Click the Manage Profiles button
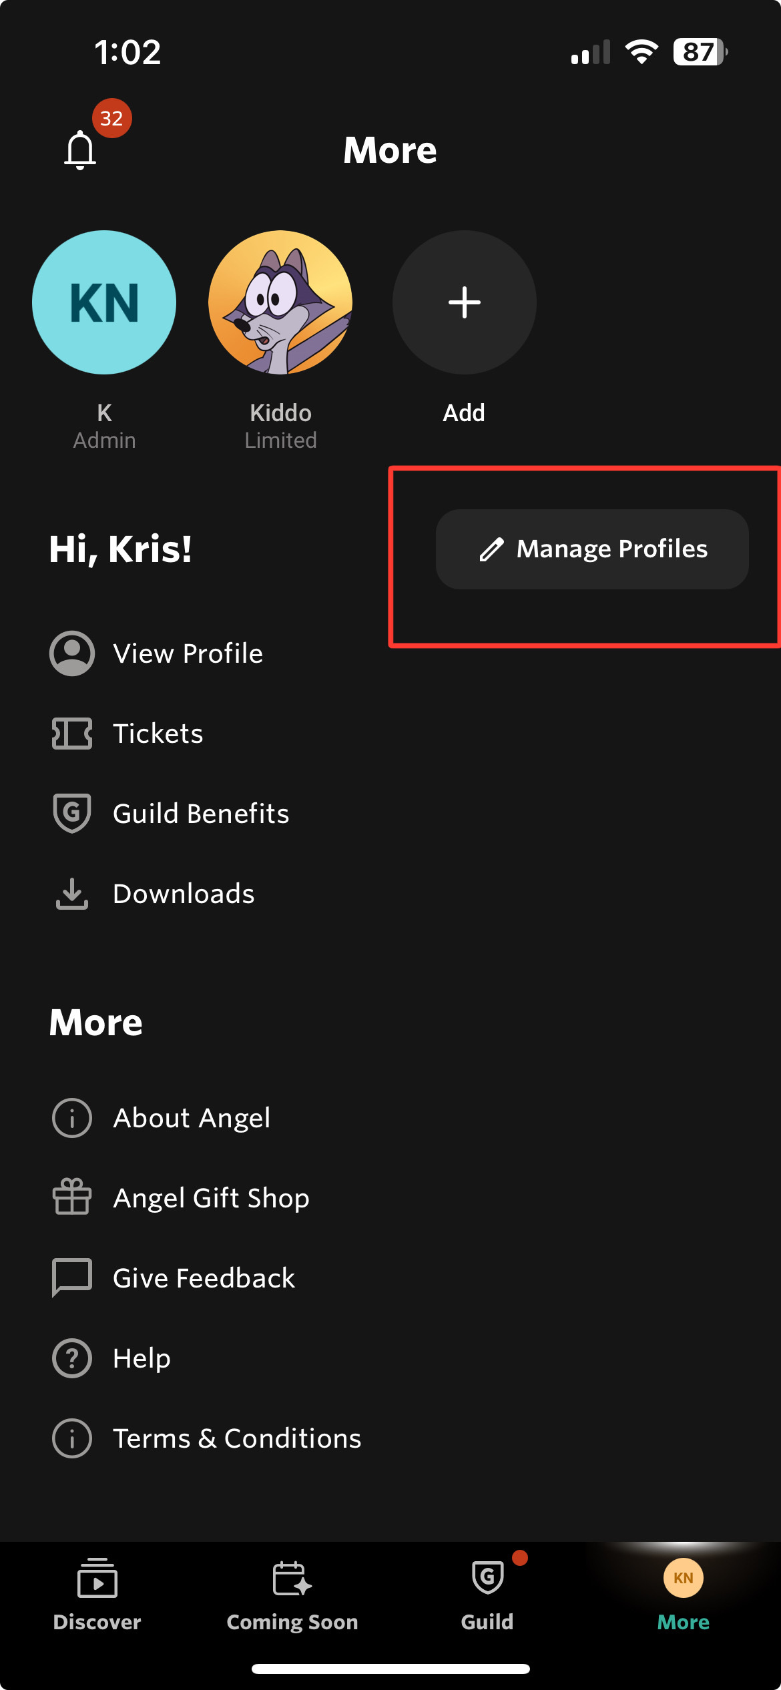 pos(592,549)
